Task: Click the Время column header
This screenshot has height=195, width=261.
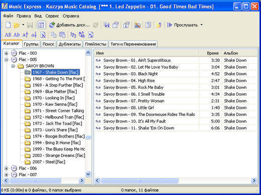Action: [210, 53]
